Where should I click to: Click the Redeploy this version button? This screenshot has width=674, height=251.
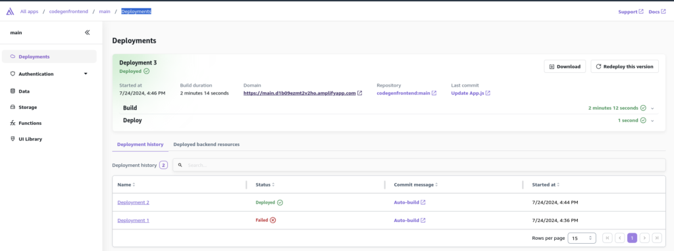point(625,66)
